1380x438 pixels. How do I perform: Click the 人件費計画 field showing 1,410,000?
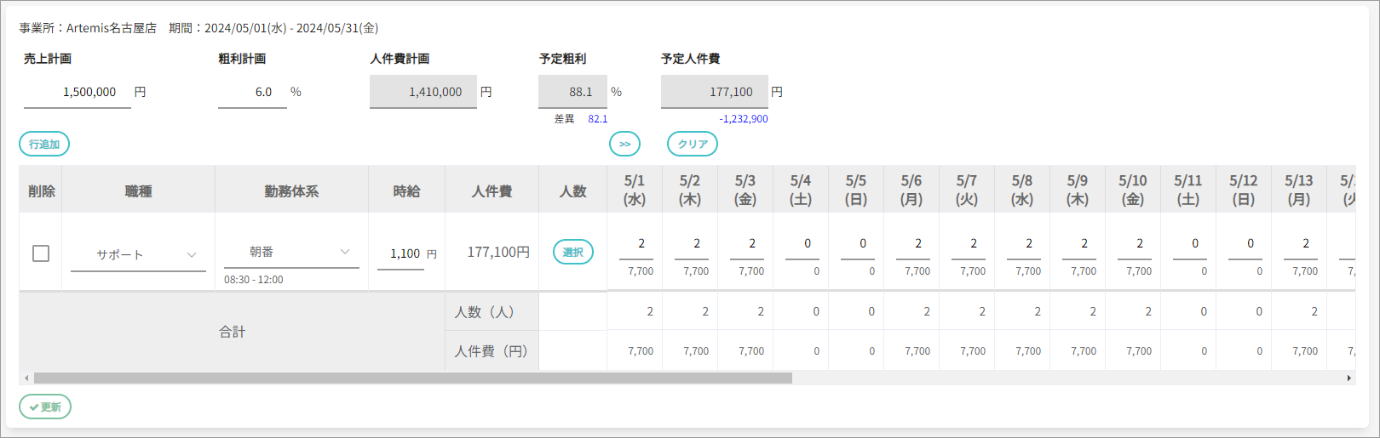pyautogui.click(x=423, y=92)
